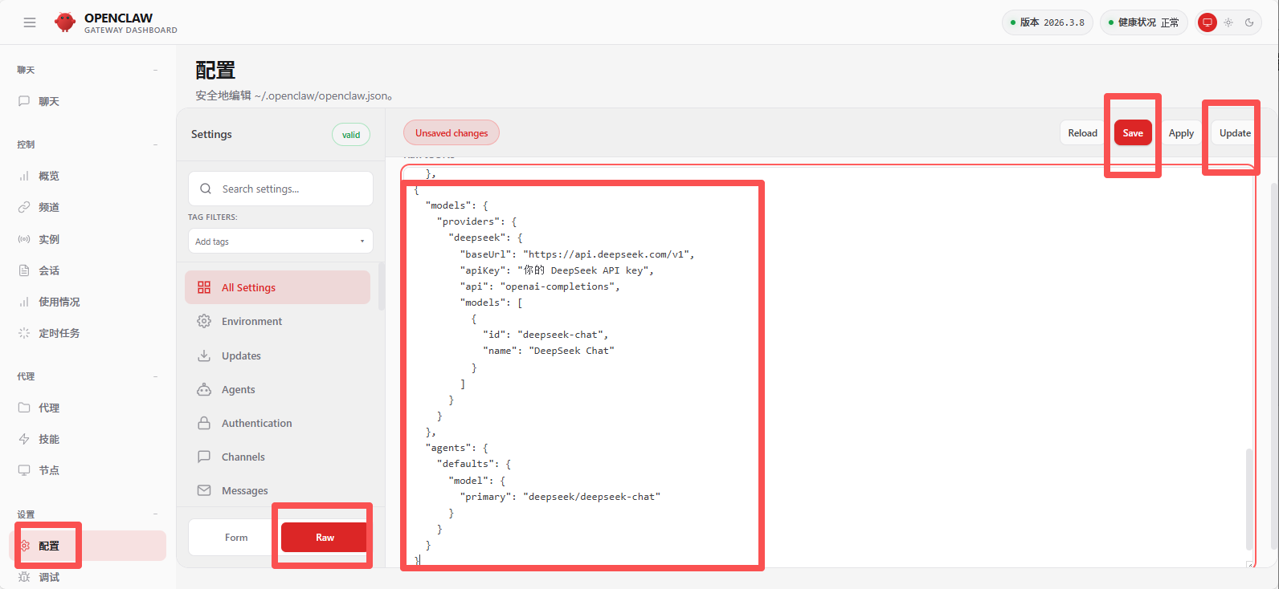Image resolution: width=1279 pixels, height=589 pixels.
Task: Collapse the 聊天 sidebar section header
Action: pos(88,70)
